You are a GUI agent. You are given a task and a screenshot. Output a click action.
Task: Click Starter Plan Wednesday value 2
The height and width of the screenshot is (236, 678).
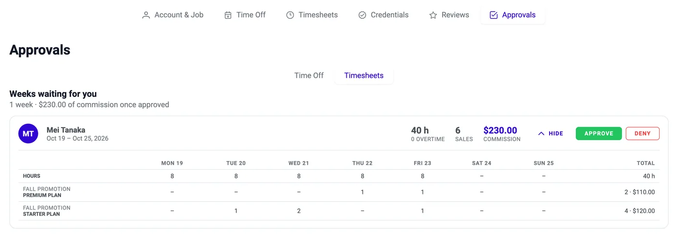299,211
